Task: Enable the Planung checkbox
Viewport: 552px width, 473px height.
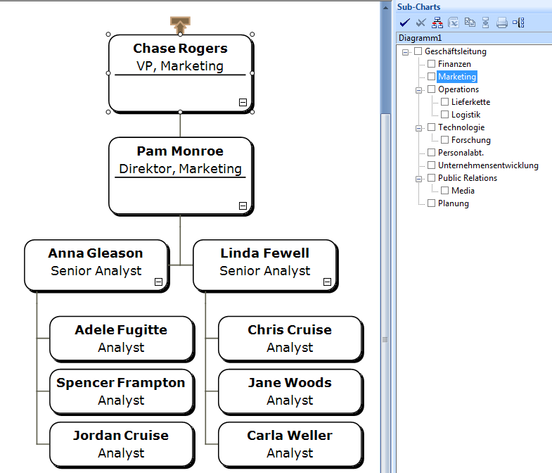Action: pos(432,203)
